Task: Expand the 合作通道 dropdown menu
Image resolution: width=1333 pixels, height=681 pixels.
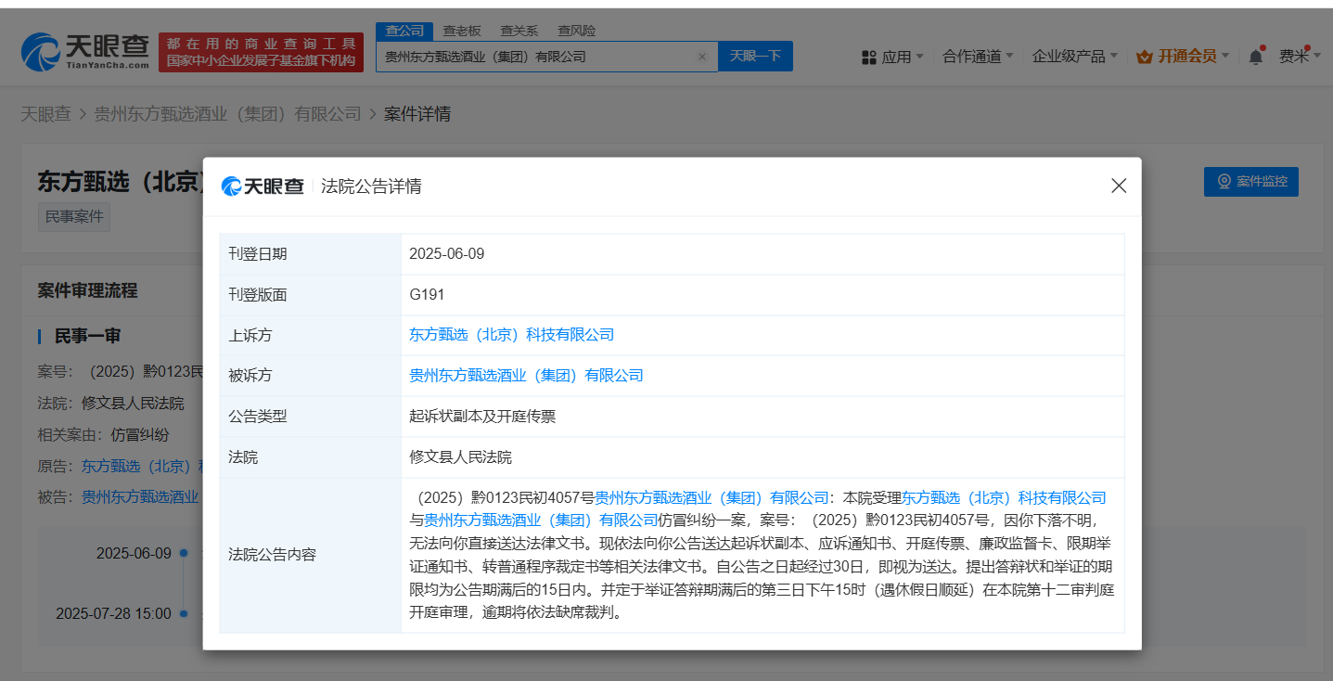Action: coord(978,57)
